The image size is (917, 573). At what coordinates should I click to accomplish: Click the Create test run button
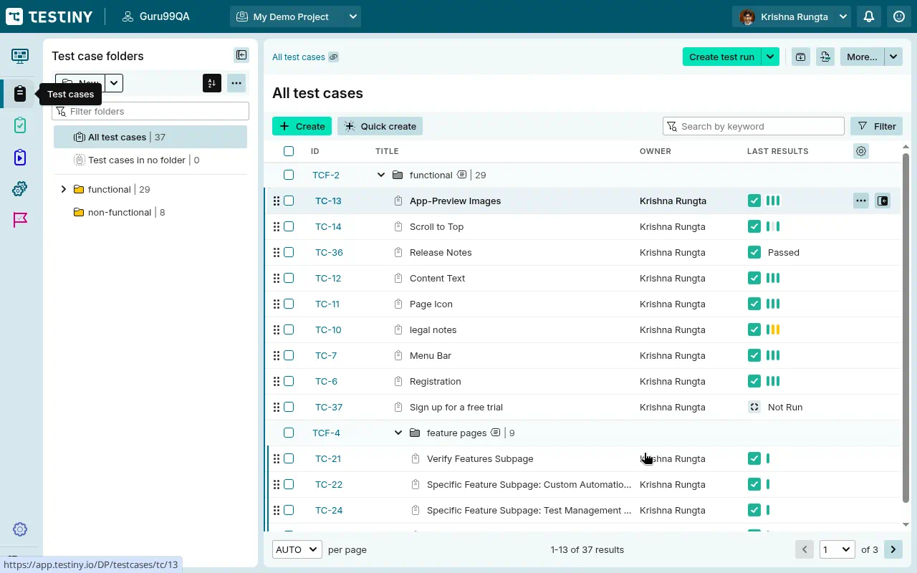(721, 57)
